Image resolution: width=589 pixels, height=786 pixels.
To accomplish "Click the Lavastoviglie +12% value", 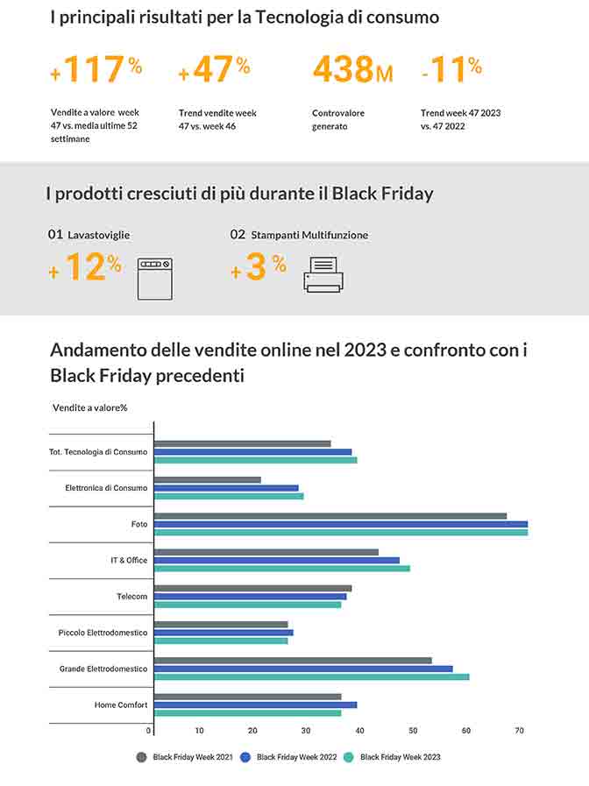I will coord(86,269).
